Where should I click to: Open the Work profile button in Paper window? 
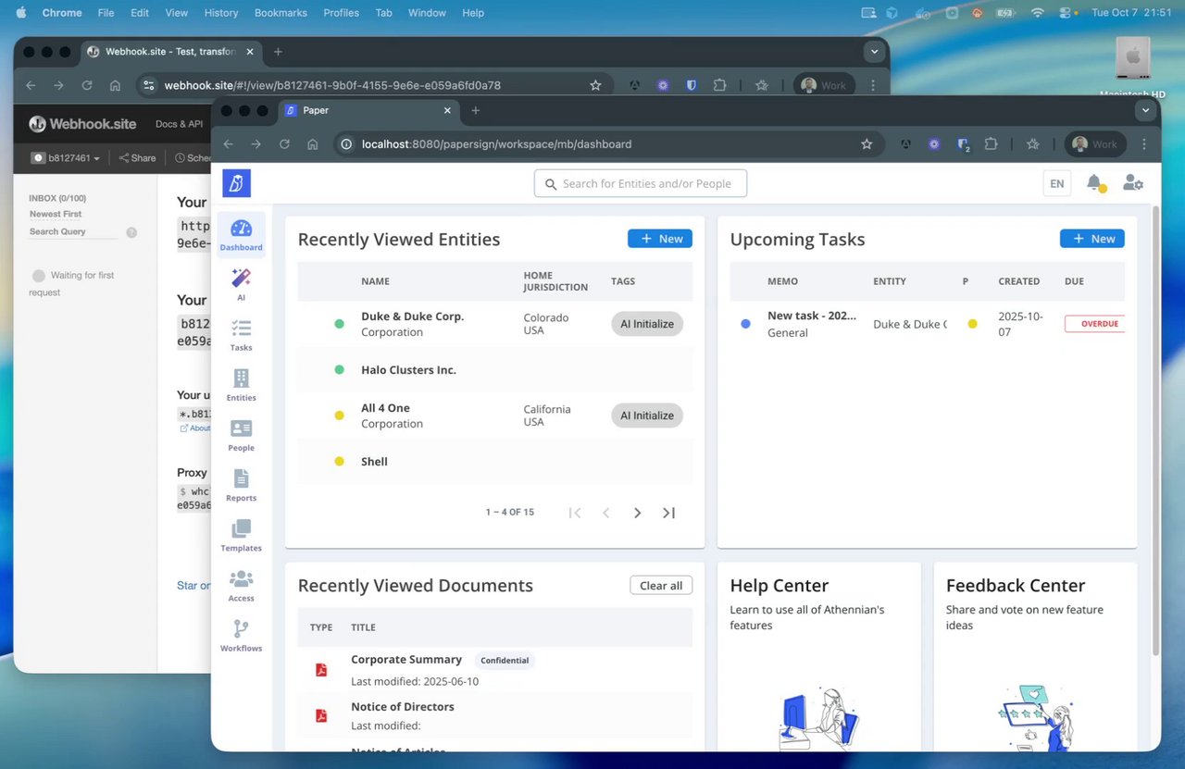click(x=1094, y=144)
